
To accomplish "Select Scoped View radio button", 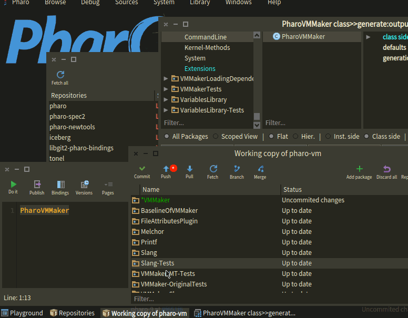I will tap(216, 136).
